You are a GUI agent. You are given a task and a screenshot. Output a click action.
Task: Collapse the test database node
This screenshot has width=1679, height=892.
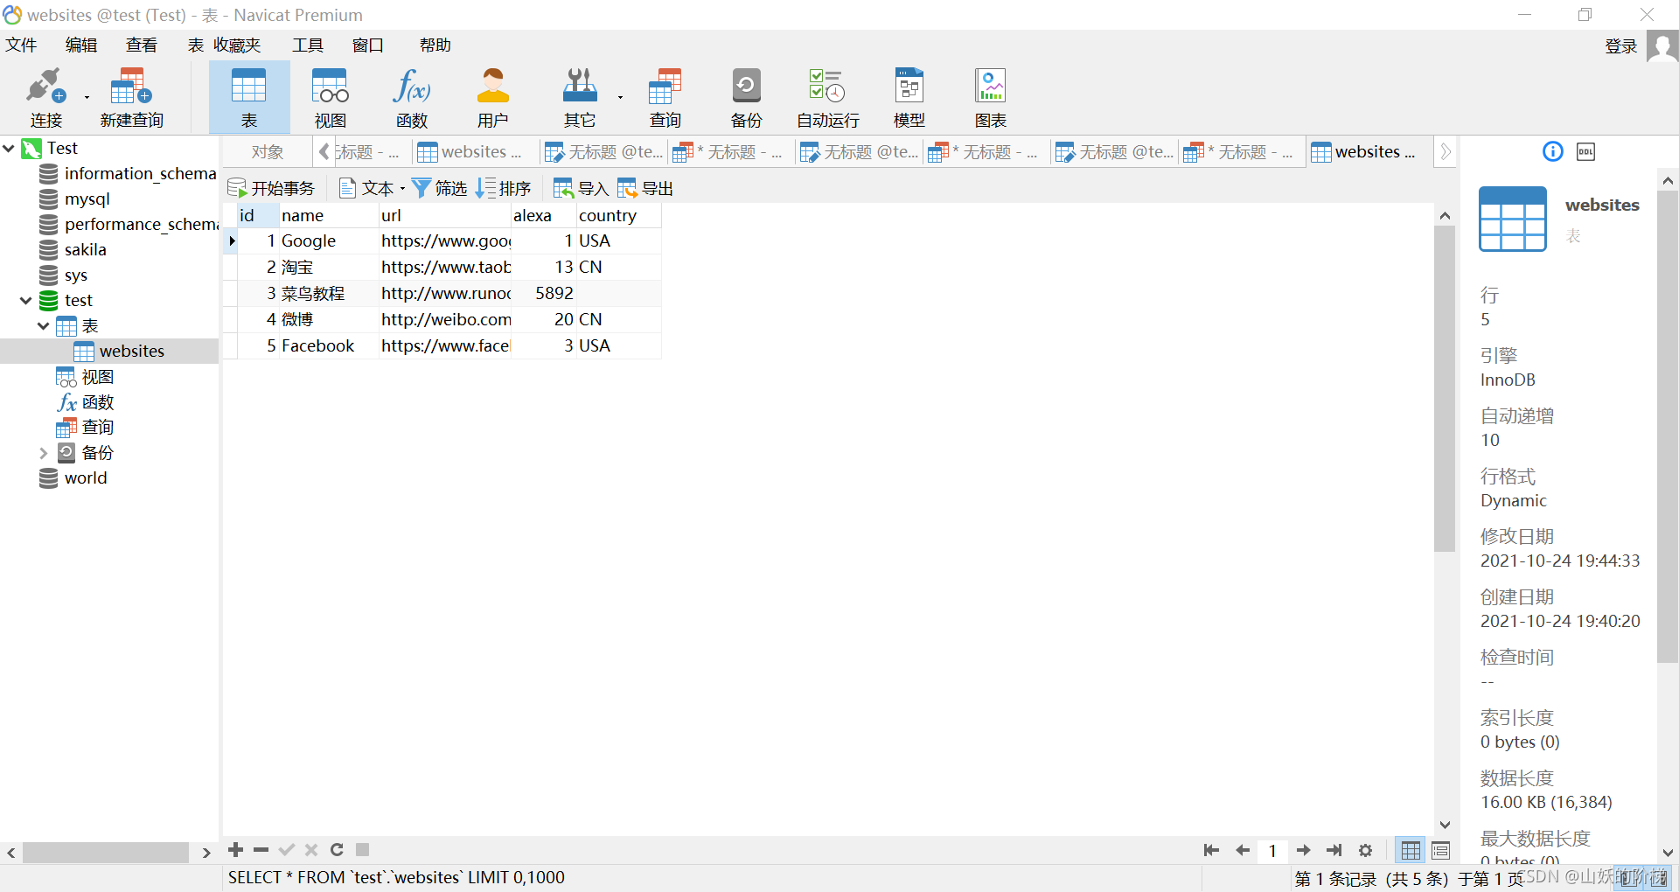tap(26, 301)
